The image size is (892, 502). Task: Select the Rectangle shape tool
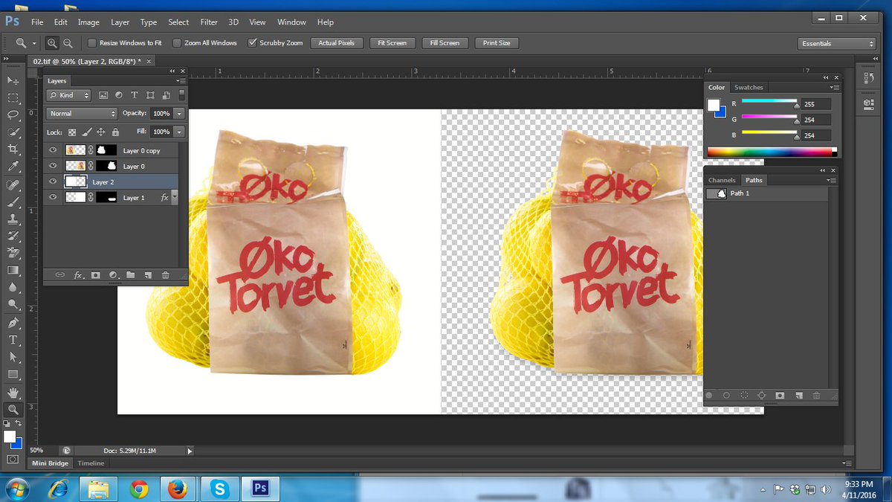(x=13, y=374)
